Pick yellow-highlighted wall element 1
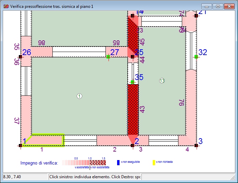The height and width of the screenshot is (183, 238). click(46, 140)
